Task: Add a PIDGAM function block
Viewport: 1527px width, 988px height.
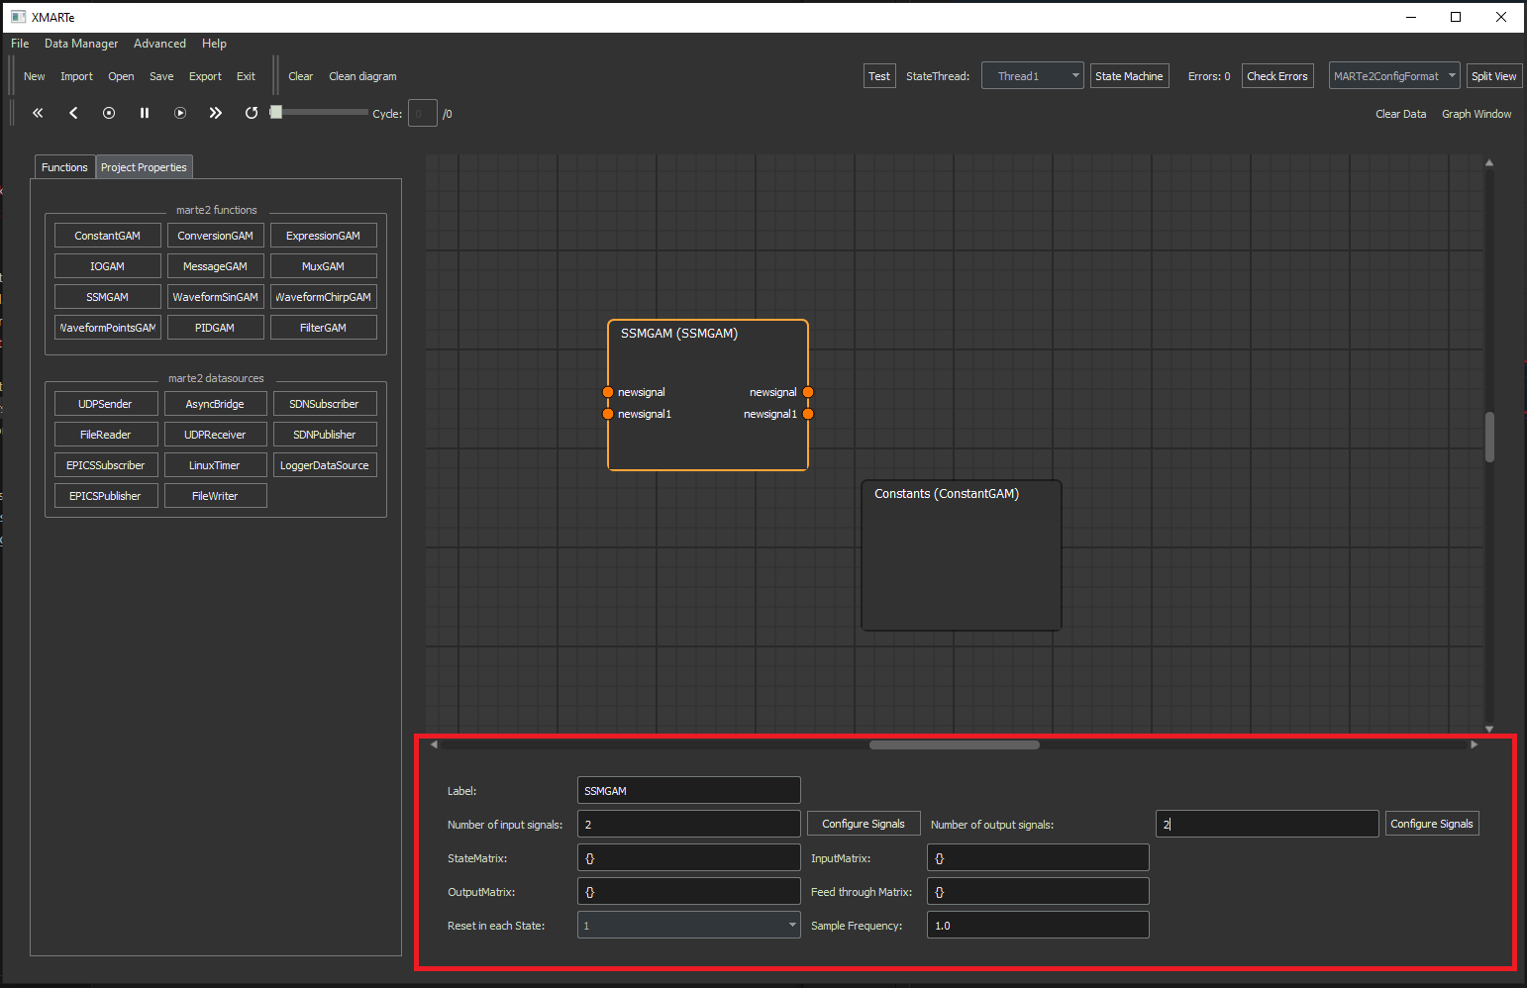Action: pos(215,328)
